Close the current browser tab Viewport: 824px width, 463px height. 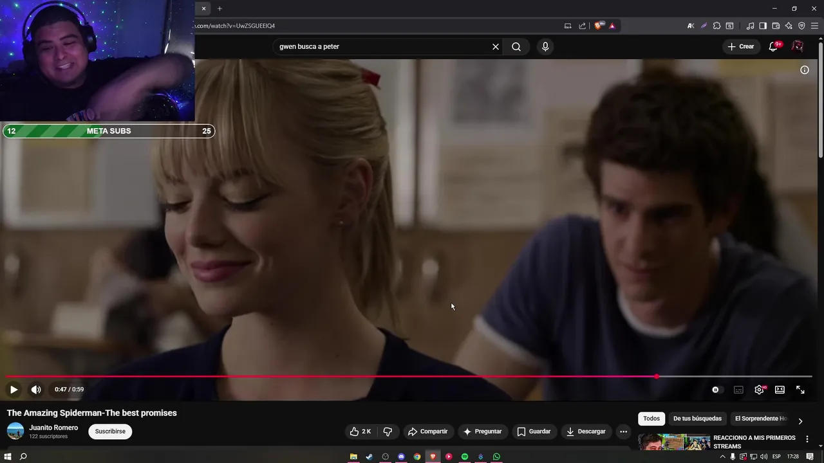pyautogui.click(x=203, y=8)
